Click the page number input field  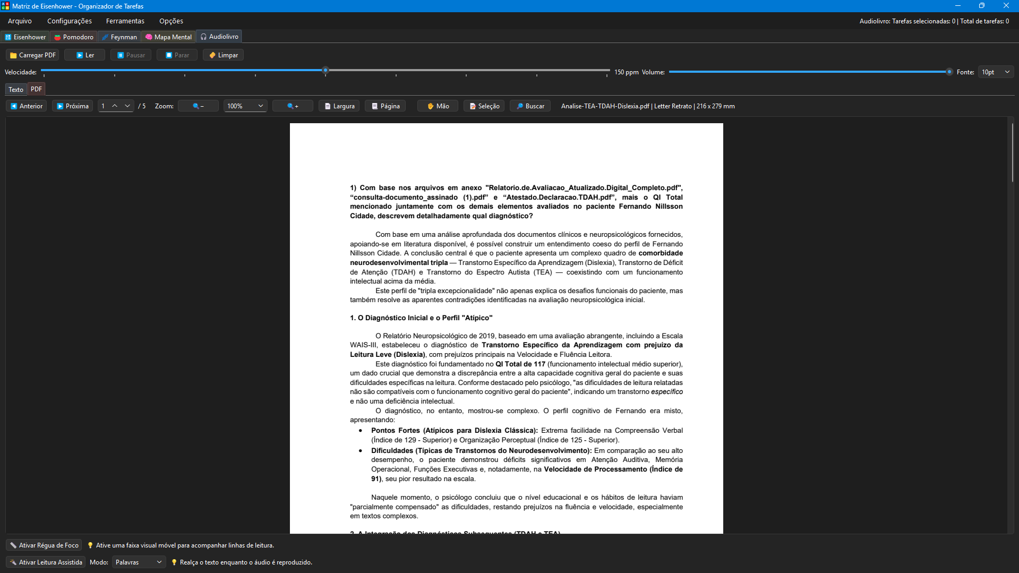[x=104, y=106]
